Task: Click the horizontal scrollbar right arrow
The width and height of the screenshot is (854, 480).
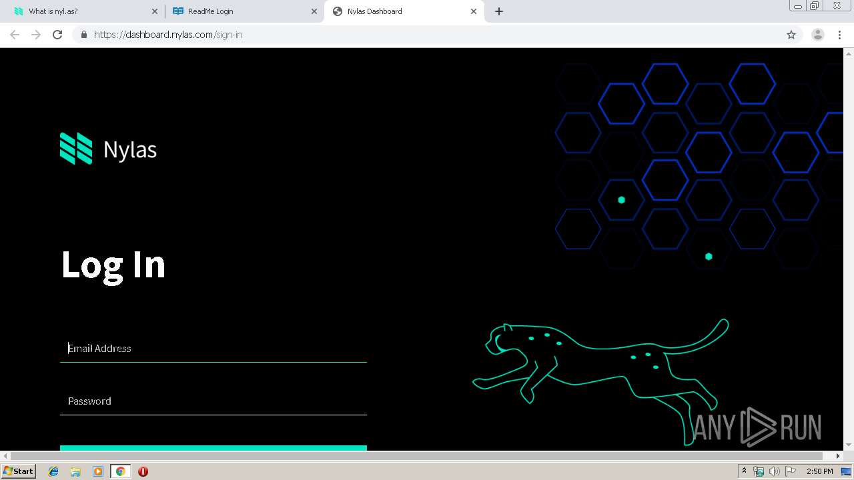Action: click(x=839, y=456)
